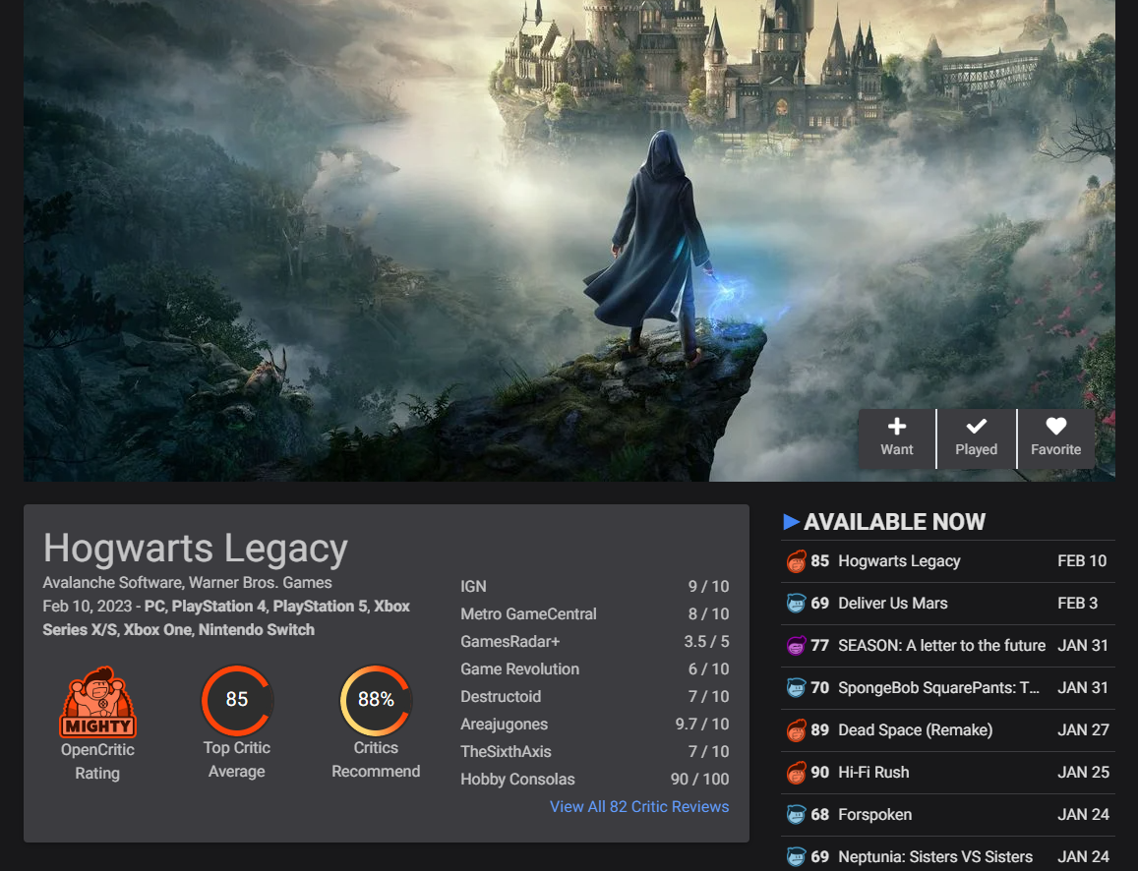Click the 85 Top Critic Average gauge
The height and width of the screenshot is (871, 1138).
(237, 700)
